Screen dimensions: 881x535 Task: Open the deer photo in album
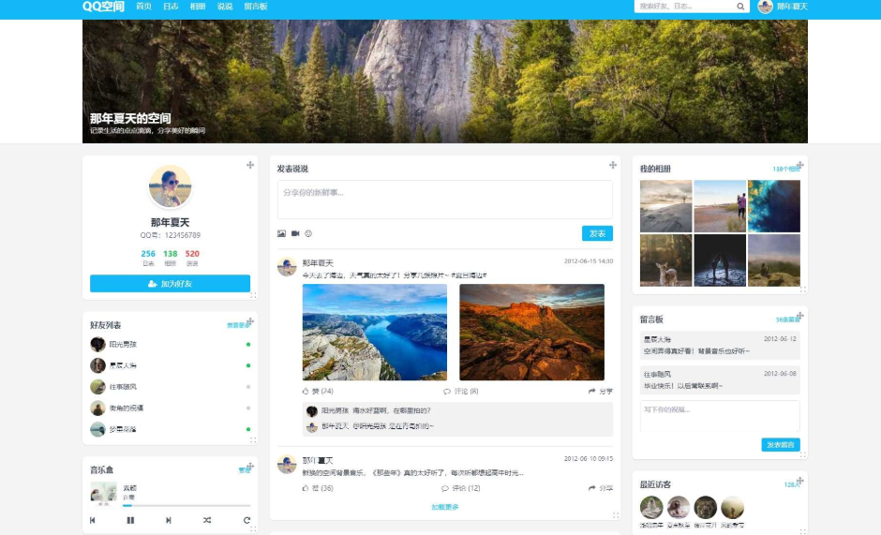point(665,260)
